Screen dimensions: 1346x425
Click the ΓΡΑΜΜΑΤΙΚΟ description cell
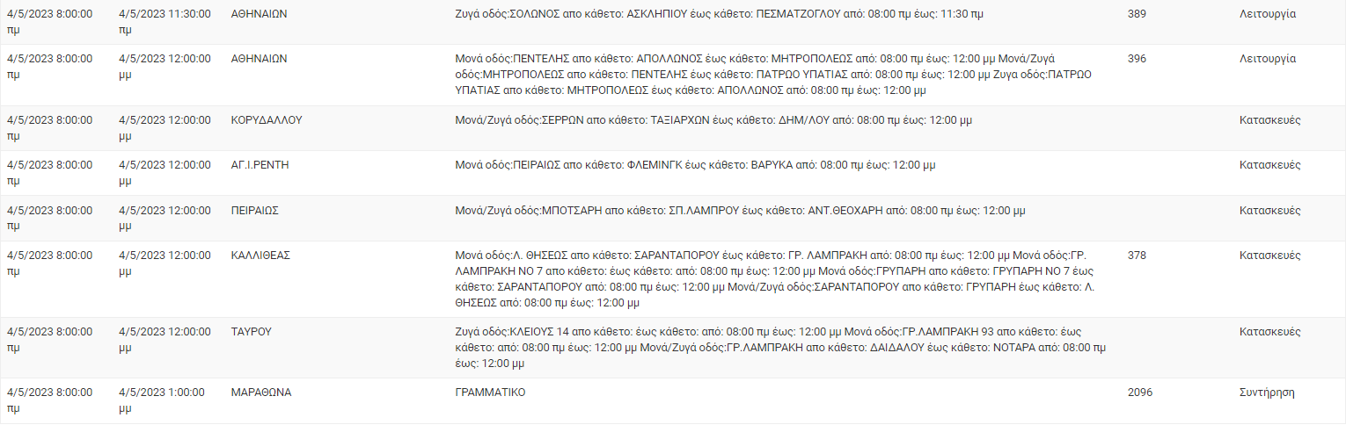pos(490,393)
